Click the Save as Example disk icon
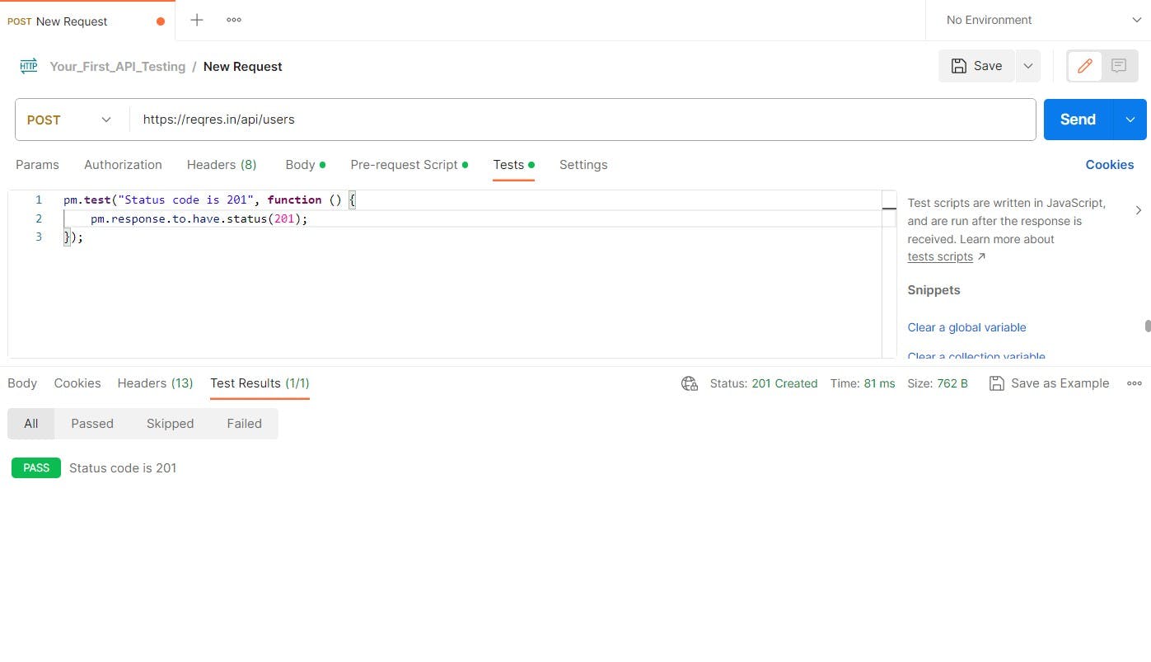The height and width of the screenshot is (662, 1151). tap(997, 383)
